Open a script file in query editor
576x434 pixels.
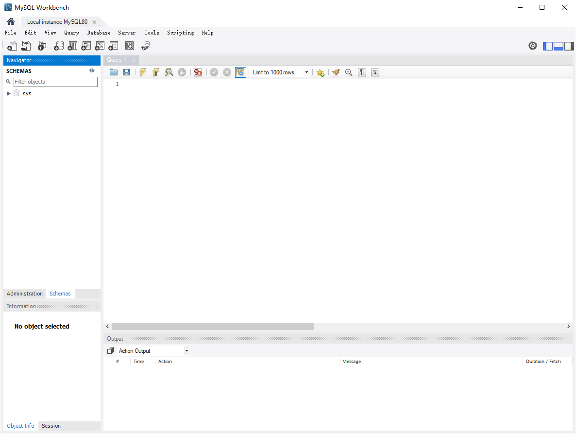point(114,72)
